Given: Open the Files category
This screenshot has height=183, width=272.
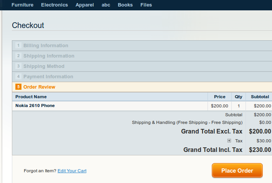Looking at the screenshot, I should 146,5.
